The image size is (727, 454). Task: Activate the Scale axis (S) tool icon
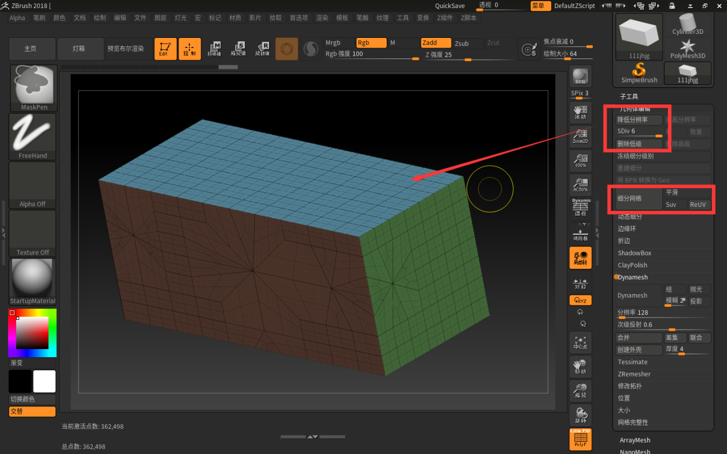pyautogui.click(x=238, y=49)
